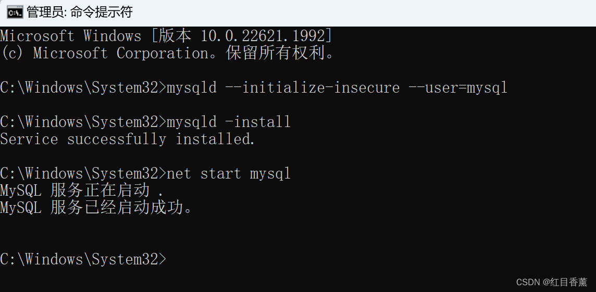Click the Service successfully installed message
596x292 pixels.
pyautogui.click(x=127, y=139)
